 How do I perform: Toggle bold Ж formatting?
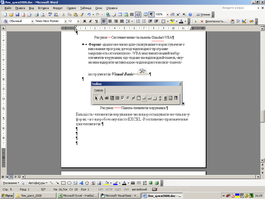85,21
